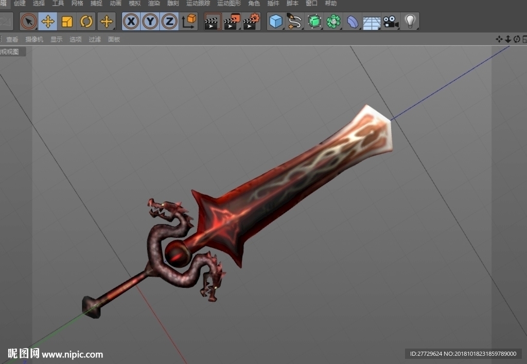
Task: Render the active view clapperboard
Action: coord(213,22)
